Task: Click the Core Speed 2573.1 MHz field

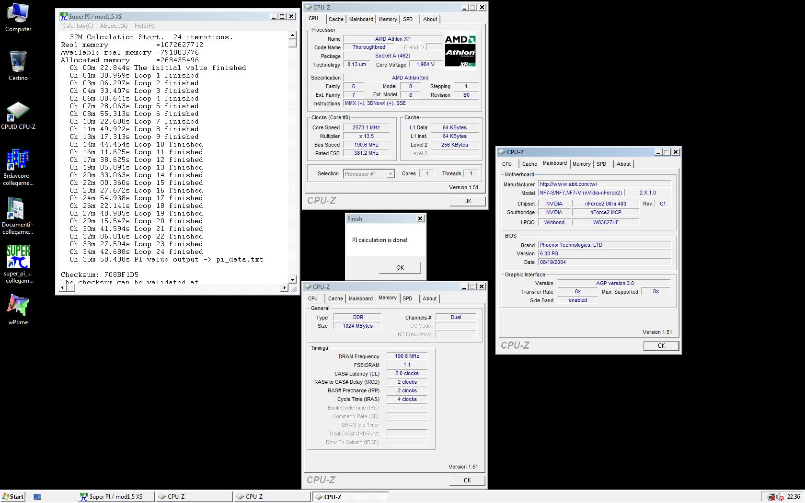Action: click(366, 127)
